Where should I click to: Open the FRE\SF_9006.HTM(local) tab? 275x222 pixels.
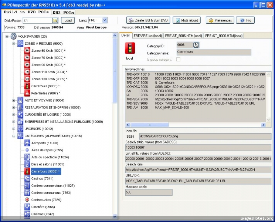(x=183, y=36)
